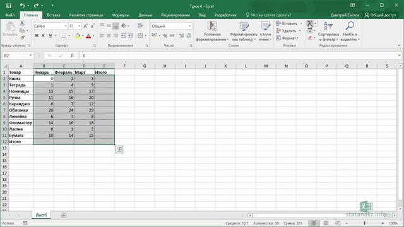404x227 pixels.
Task: Open Найти и выделить menu
Action: coord(350,31)
